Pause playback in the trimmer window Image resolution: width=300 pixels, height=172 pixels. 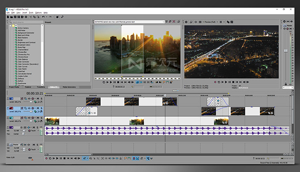(x=114, y=82)
